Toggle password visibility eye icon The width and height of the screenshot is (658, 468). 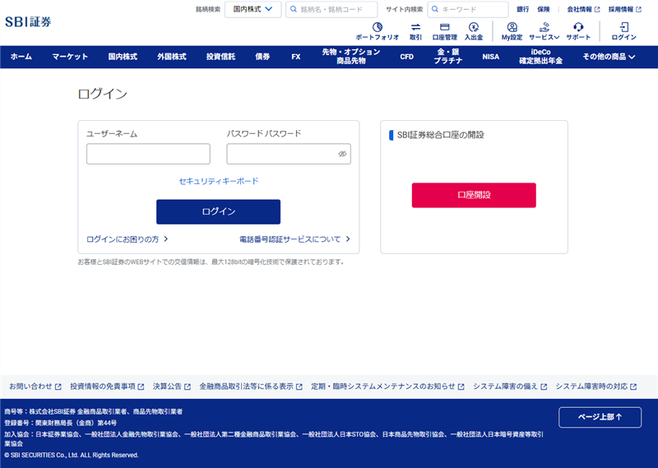pyautogui.click(x=342, y=154)
